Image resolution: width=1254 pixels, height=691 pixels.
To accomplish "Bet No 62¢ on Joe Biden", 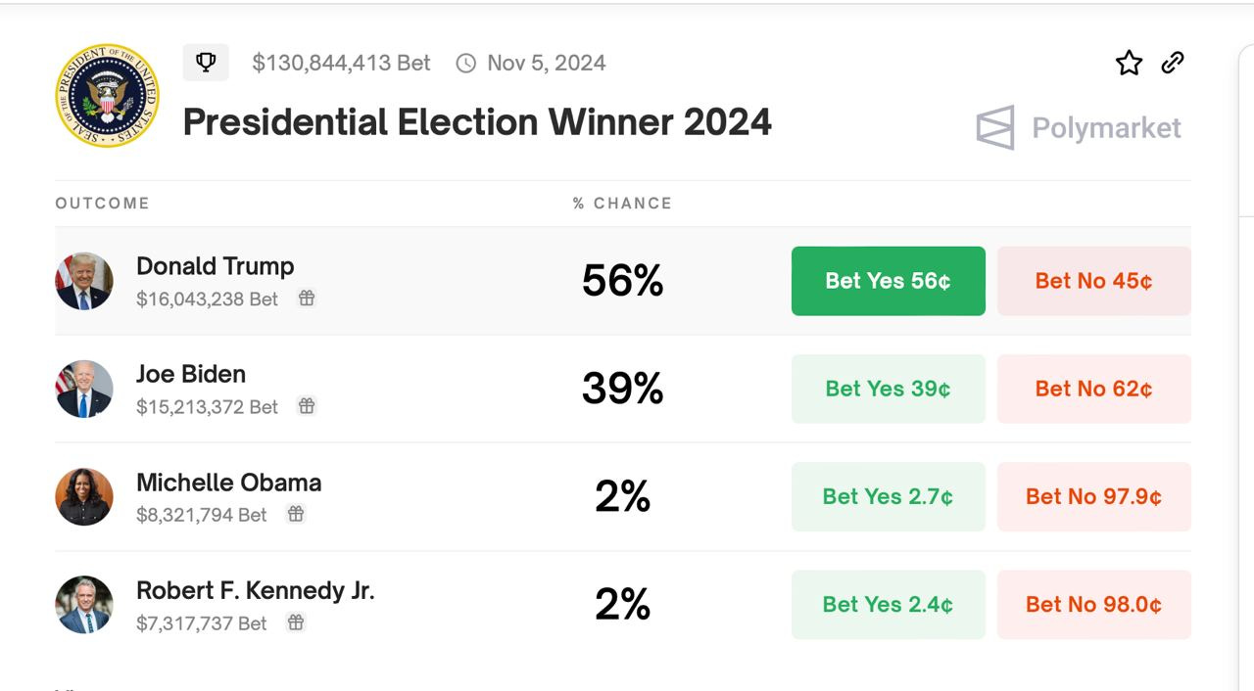I will pos(1093,389).
